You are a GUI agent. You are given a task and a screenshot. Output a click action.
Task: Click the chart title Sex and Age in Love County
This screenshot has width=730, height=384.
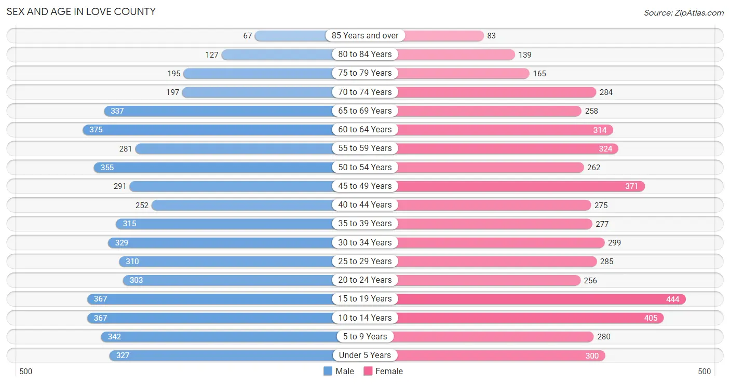(81, 11)
